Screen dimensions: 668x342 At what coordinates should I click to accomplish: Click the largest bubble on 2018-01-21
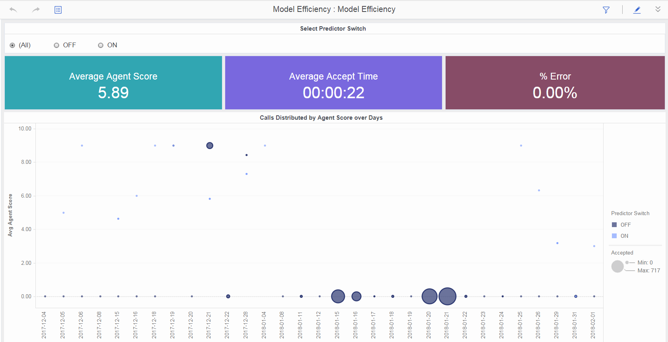pos(447,296)
